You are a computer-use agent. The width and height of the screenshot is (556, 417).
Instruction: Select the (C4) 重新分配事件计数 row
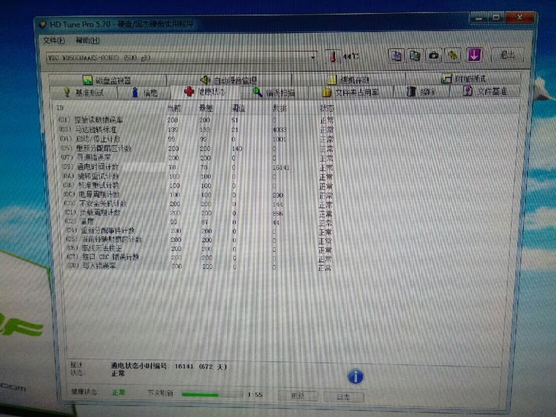199,231
